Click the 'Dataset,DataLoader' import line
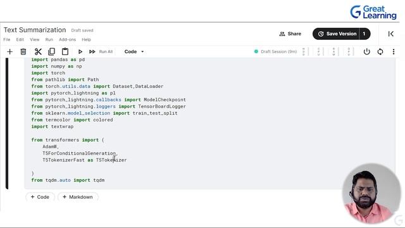The height and width of the screenshot is (228, 405). pos(97,86)
